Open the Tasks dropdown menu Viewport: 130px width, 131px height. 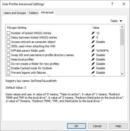[x=116, y=21]
